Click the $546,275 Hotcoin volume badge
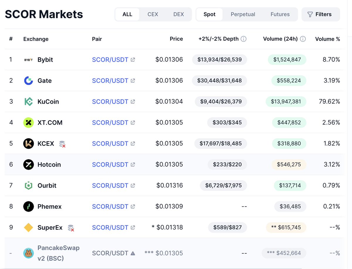 click(x=289, y=165)
